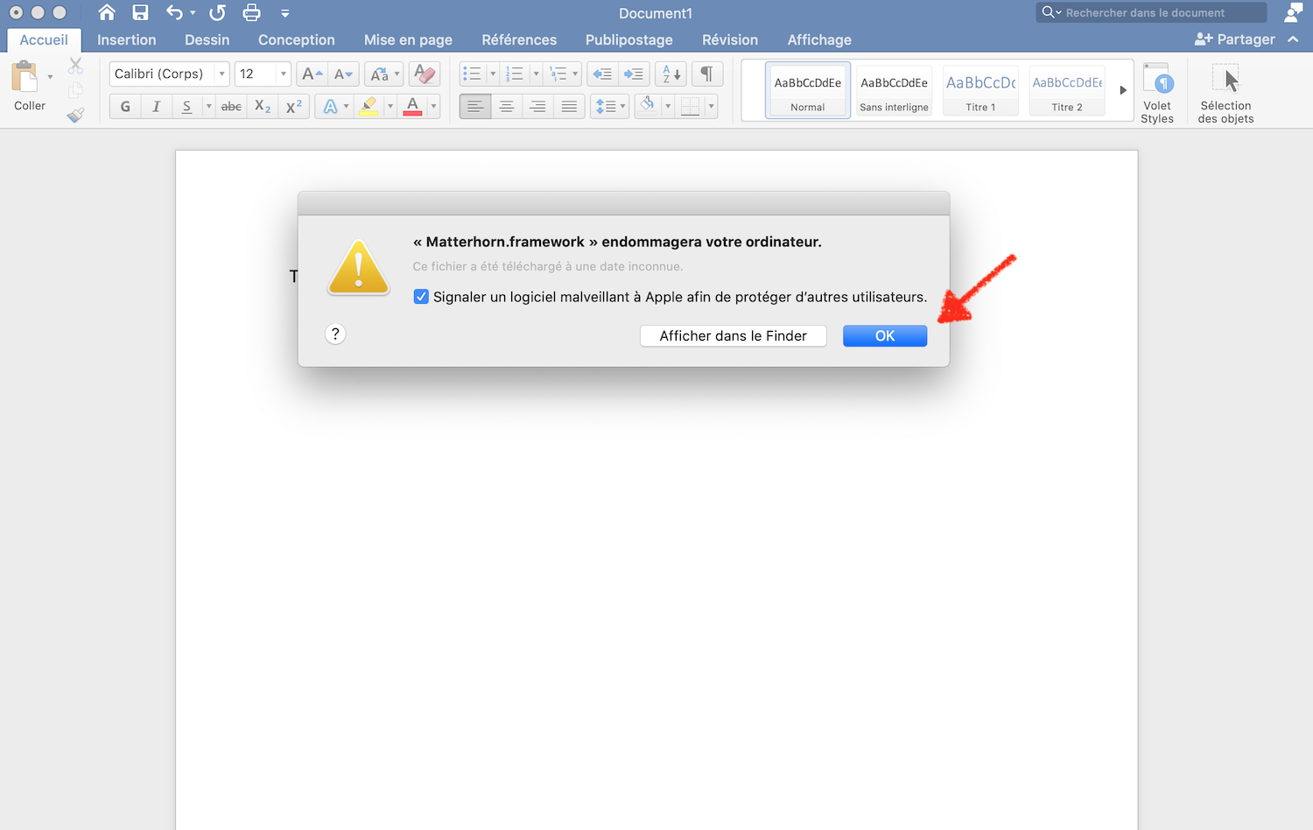Screen dimensions: 1313x830
Task: Cut selection with scissors icon
Action: click(x=76, y=66)
